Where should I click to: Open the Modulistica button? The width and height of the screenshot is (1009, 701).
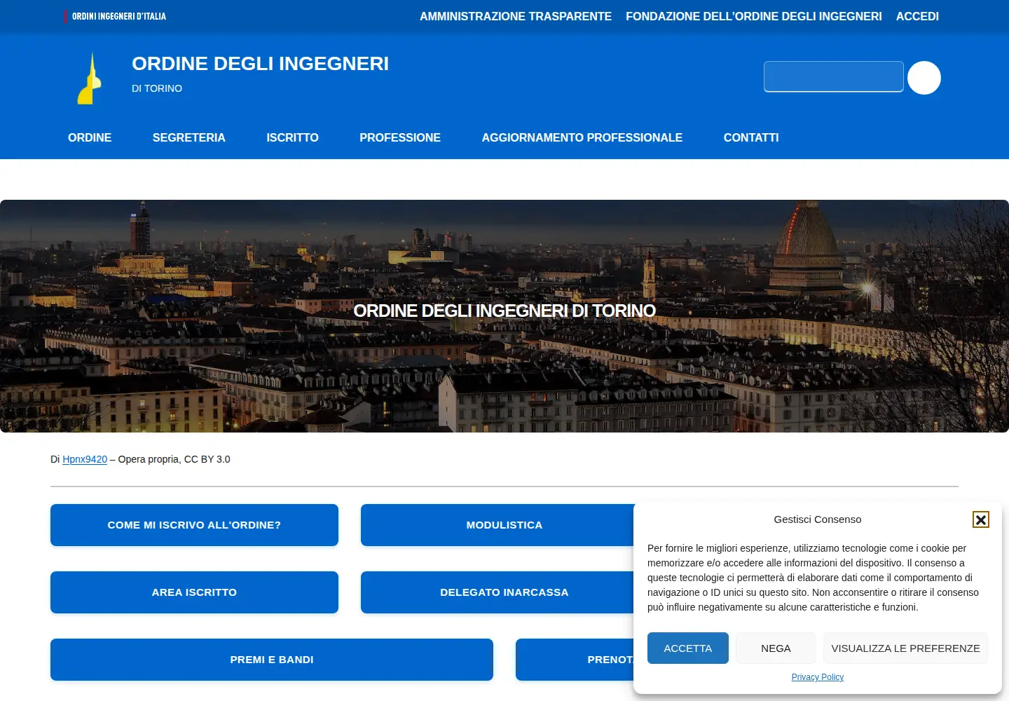pos(497,525)
